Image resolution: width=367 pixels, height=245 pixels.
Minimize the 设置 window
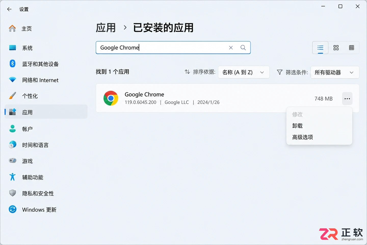coord(323,6)
